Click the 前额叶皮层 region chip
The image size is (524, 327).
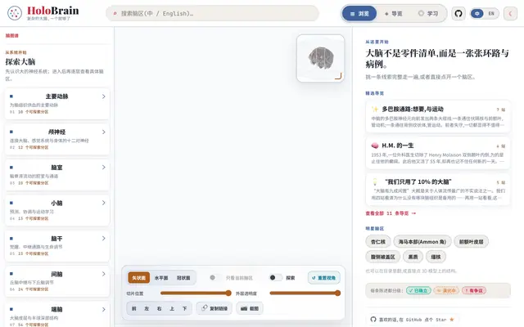[472, 242]
